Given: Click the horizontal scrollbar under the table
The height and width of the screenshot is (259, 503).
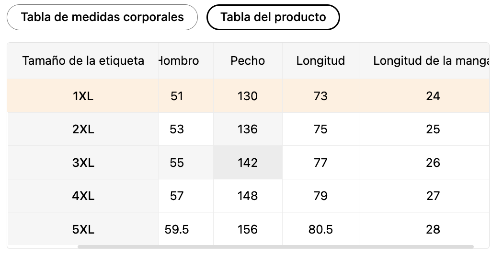Looking at the screenshot, I should tap(275, 247).
